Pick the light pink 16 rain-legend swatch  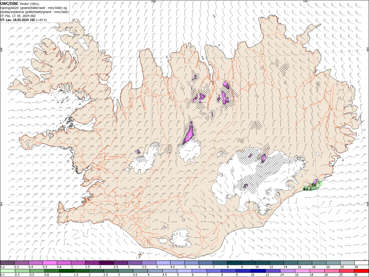point(302,271)
